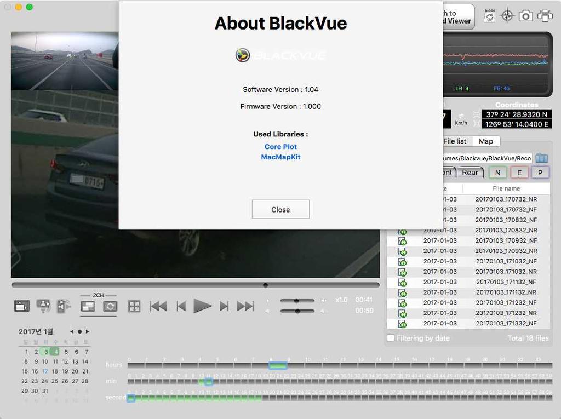
Task: Toggle the 2CH picture-in-picture view
Action: tap(88, 306)
